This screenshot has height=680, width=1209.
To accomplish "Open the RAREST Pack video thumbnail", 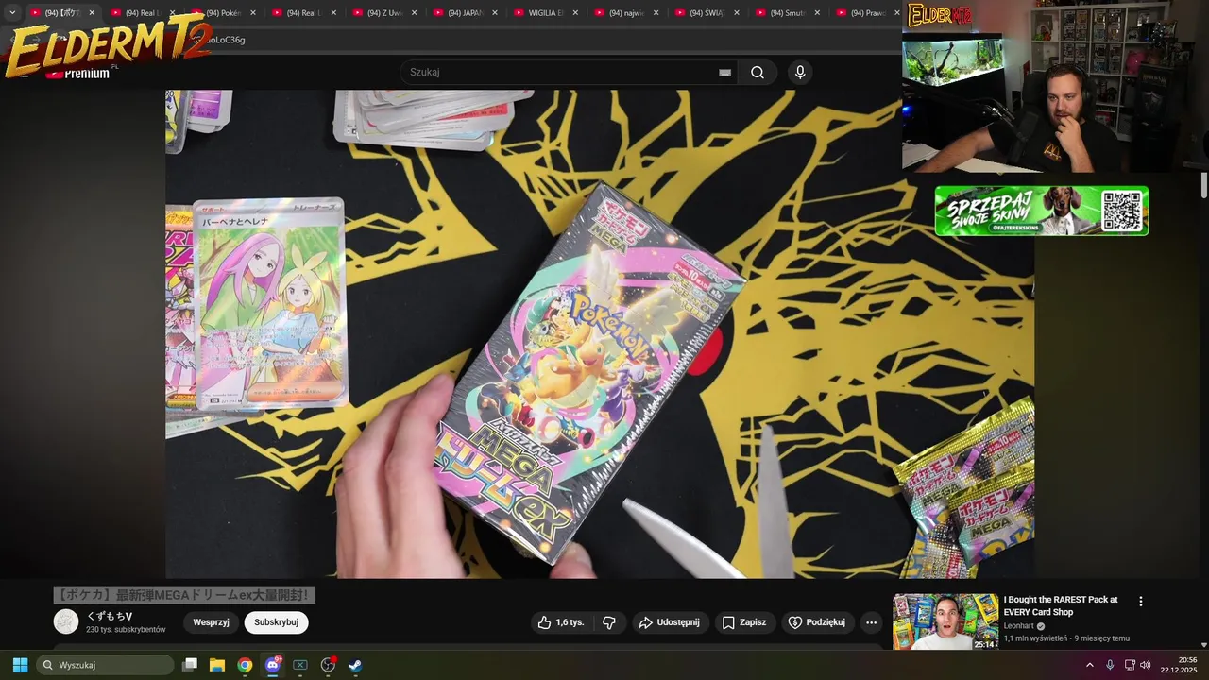I will coord(945,621).
